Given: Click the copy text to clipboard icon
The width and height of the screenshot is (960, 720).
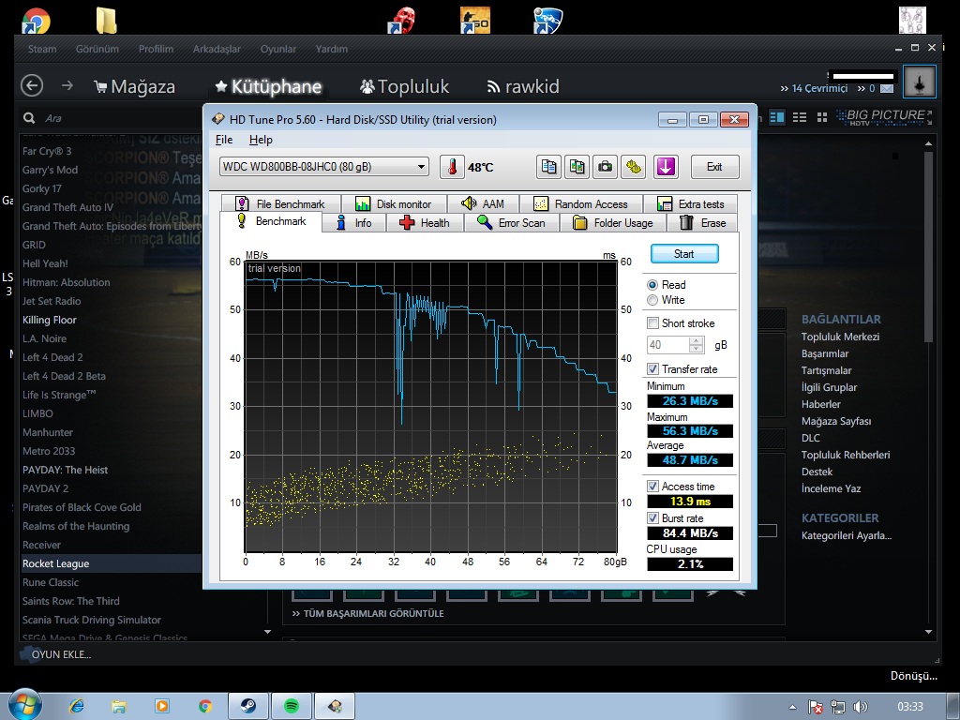Looking at the screenshot, I should tap(548, 167).
